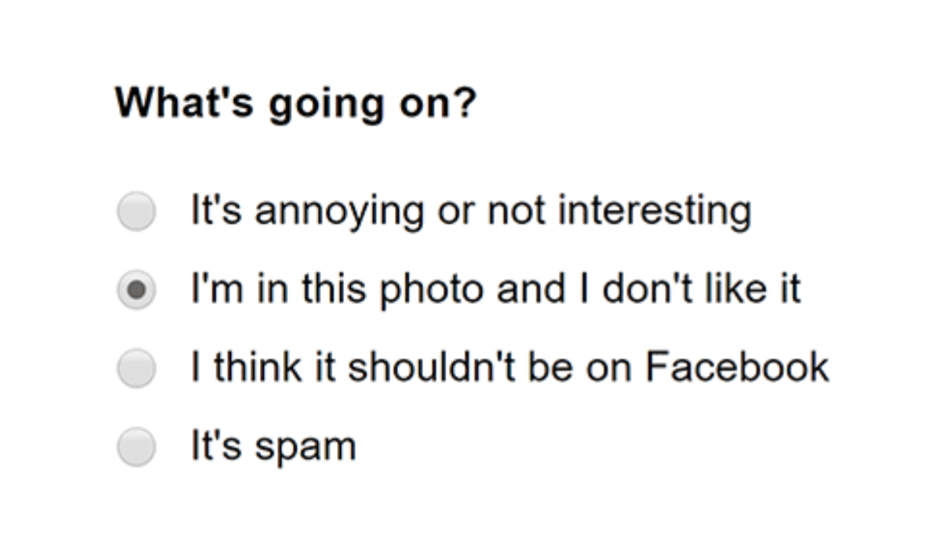This screenshot has width=946, height=536.
Task: Click the selected "I'm in this photo" radio button
Action: coord(136,290)
